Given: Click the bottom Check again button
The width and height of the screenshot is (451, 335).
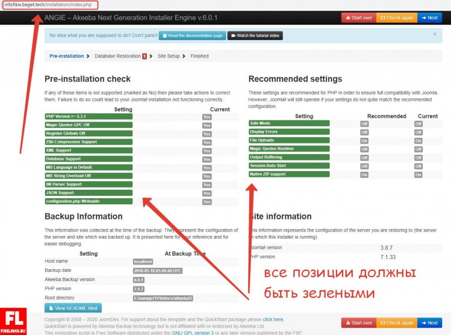Looking at the screenshot, I should point(397,323).
